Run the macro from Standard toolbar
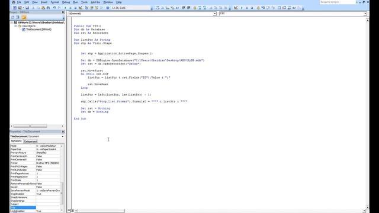Viewport: 379px width, 213px height. (65, 8)
